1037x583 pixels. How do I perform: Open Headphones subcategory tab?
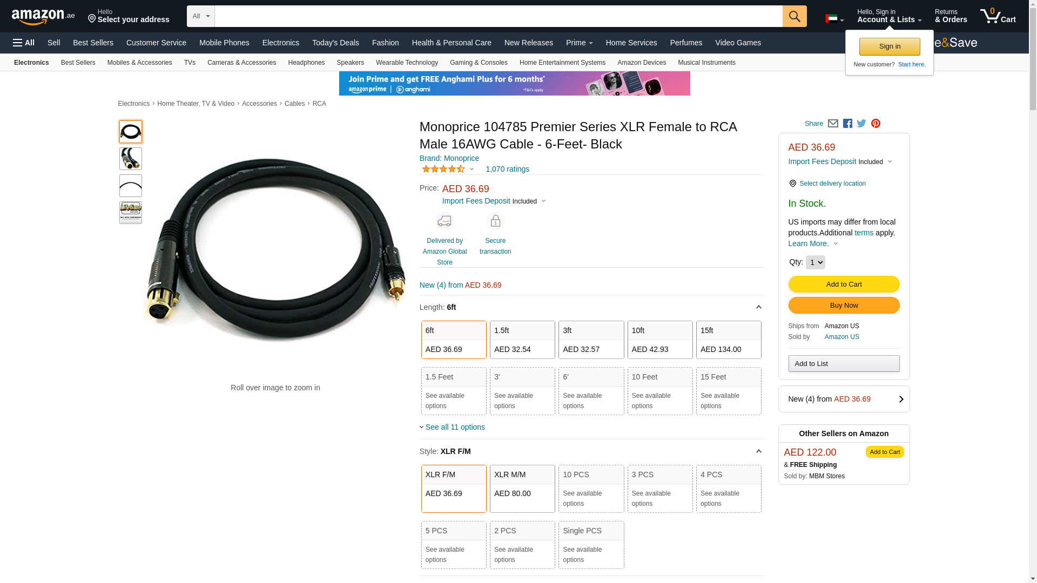tap(306, 63)
